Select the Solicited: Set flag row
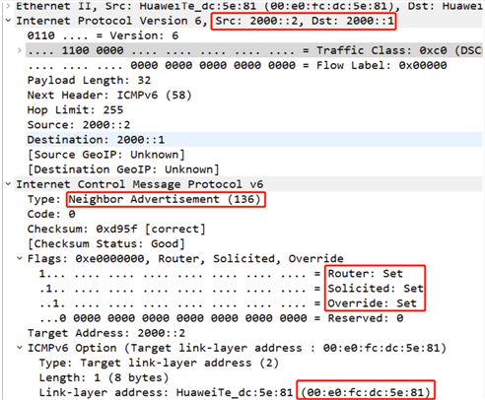The width and height of the screenshot is (485, 400). 231,288
